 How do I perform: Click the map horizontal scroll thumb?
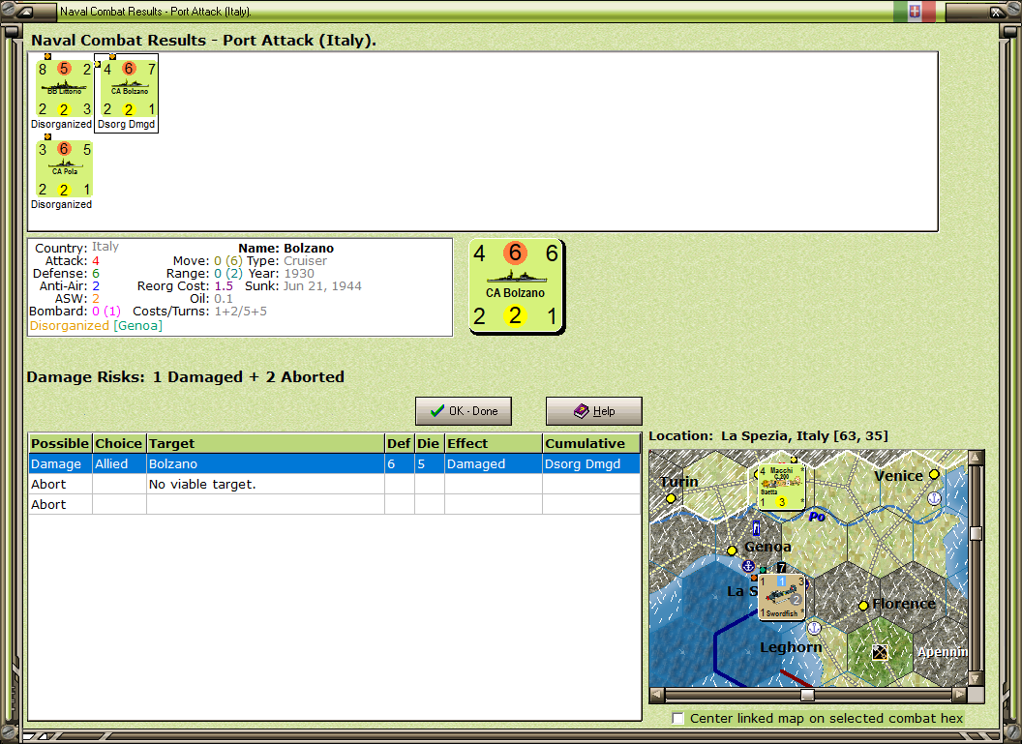pos(807,695)
